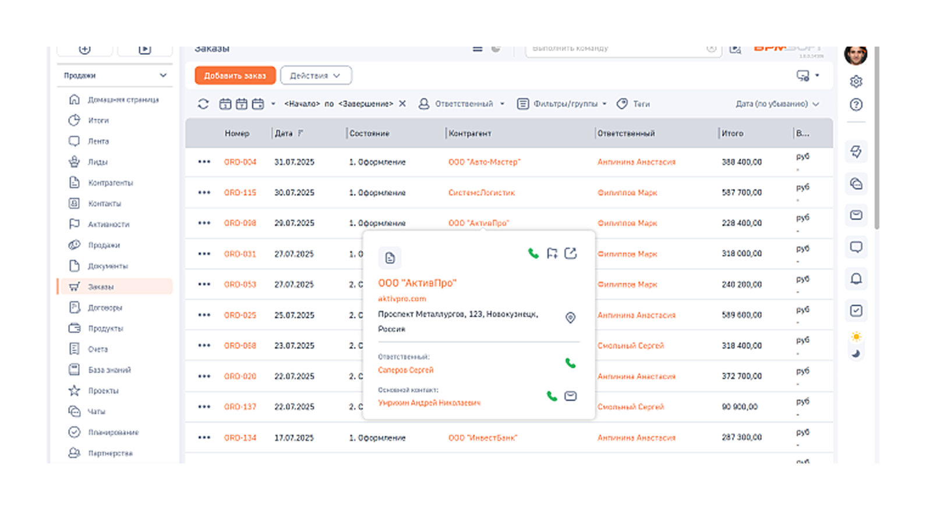Viewport: 926px width, 510px height.
Task: Click the Теги tag icon
Action: tap(623, 104)
